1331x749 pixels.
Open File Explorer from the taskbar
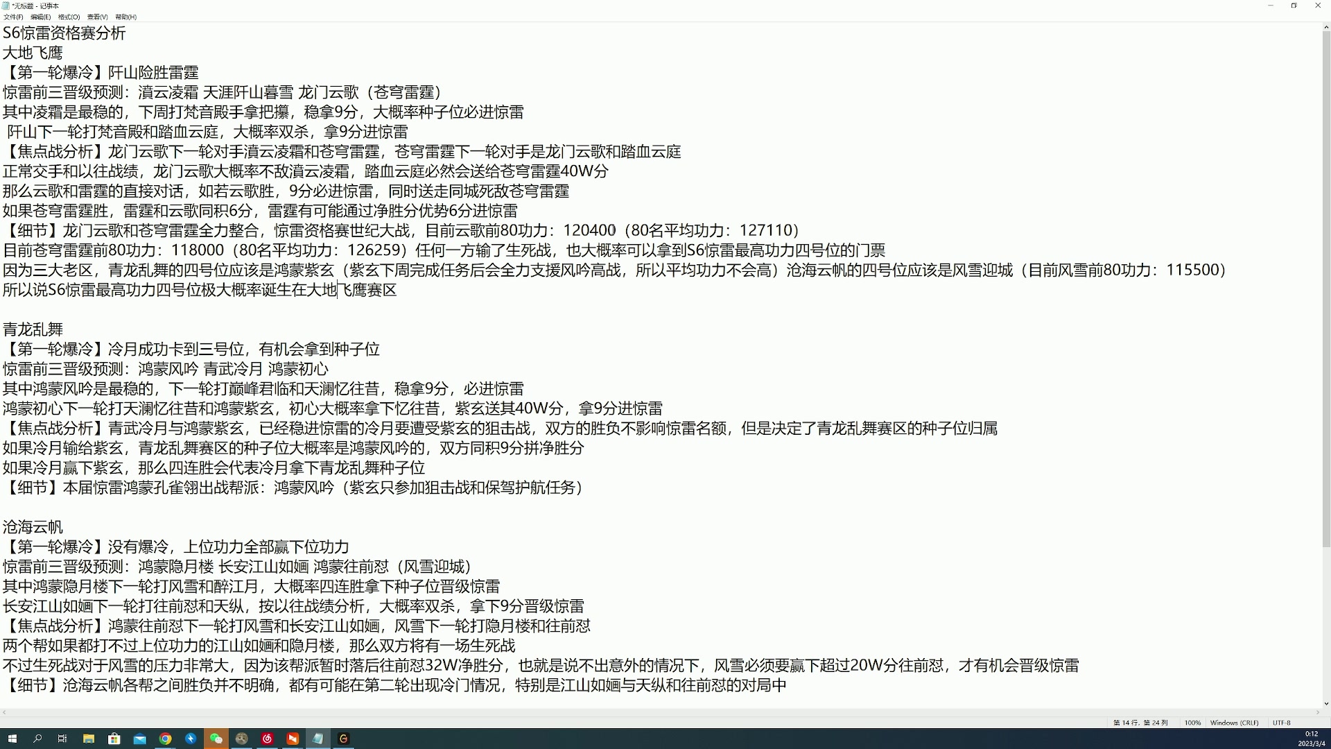click(x=89, y=739)
